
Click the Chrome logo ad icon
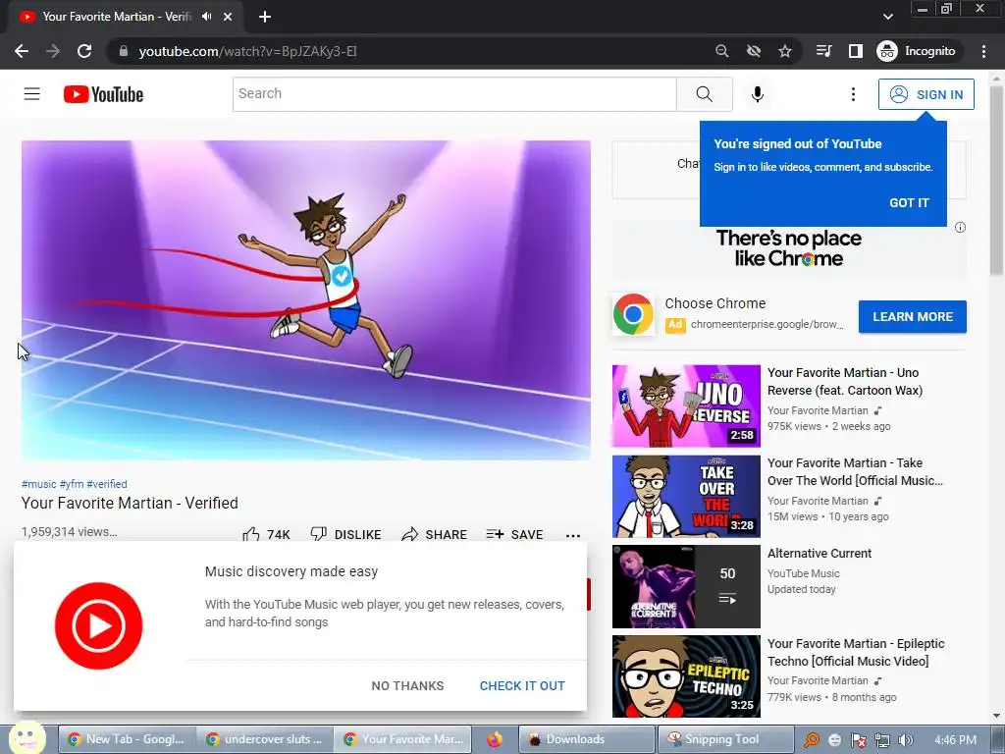pyautogui.click(x=633, y=314)
